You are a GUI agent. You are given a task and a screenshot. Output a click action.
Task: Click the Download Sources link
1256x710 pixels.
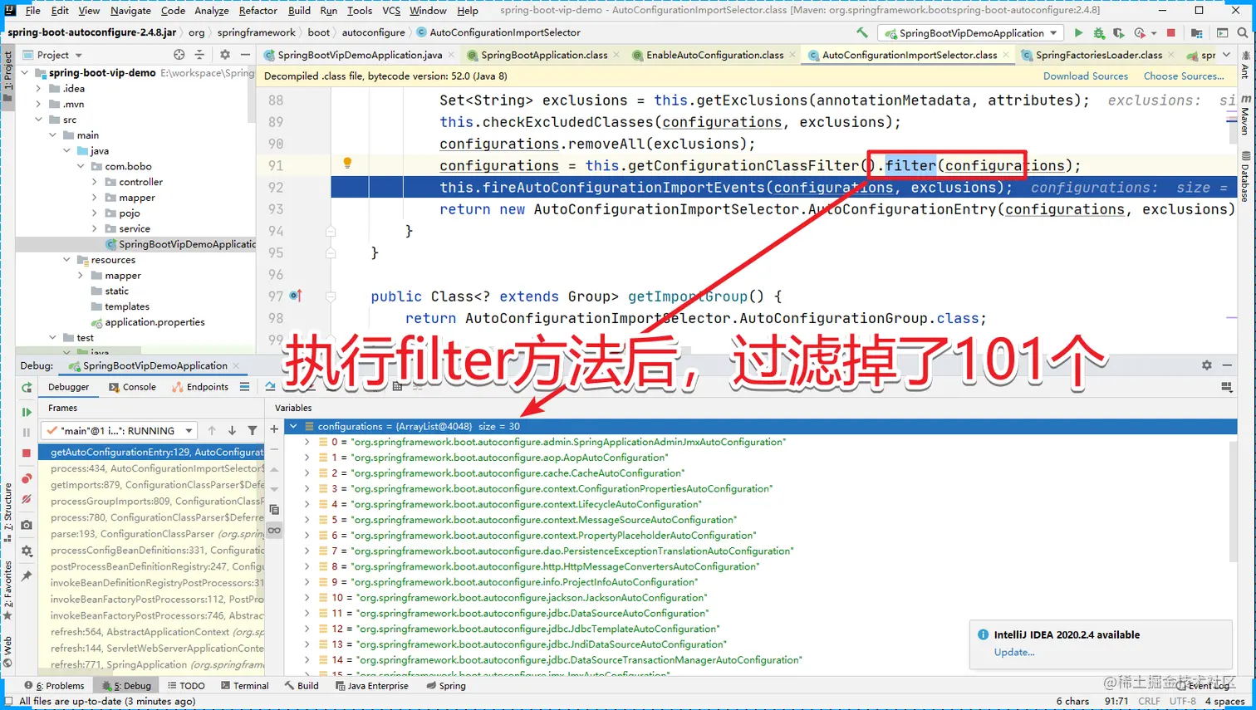coord(1086,76)
